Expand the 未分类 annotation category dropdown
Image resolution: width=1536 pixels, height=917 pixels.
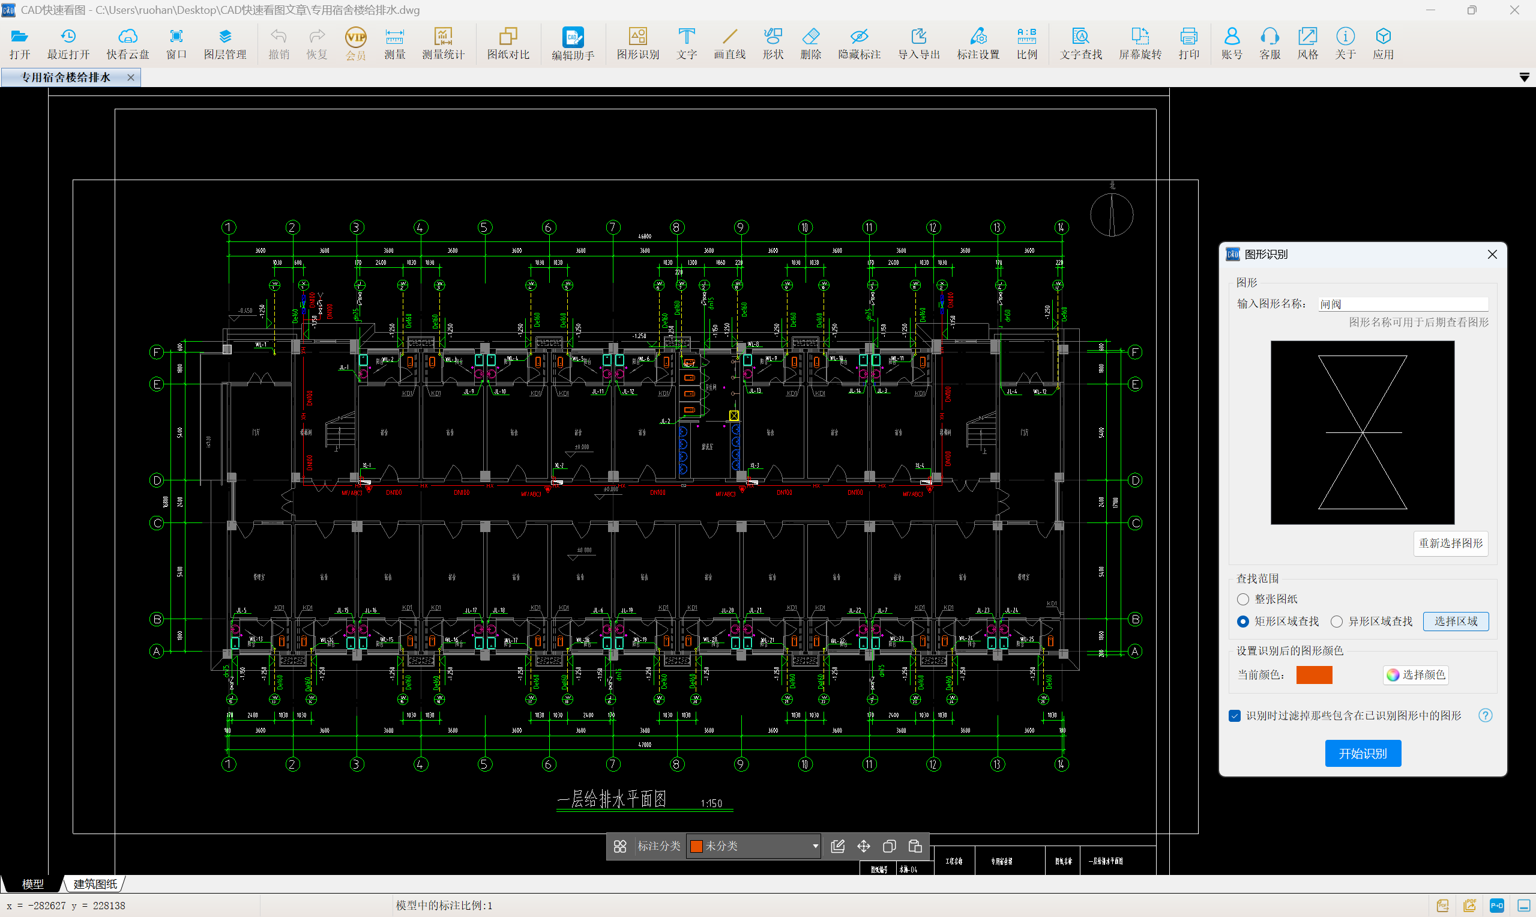(x=815, y=846)
